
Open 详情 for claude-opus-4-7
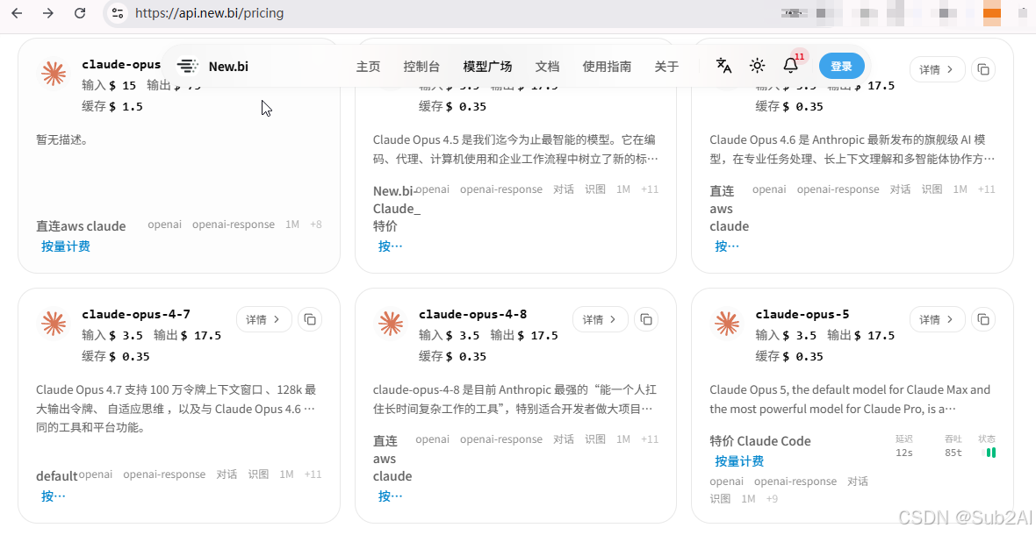[263, 319]
